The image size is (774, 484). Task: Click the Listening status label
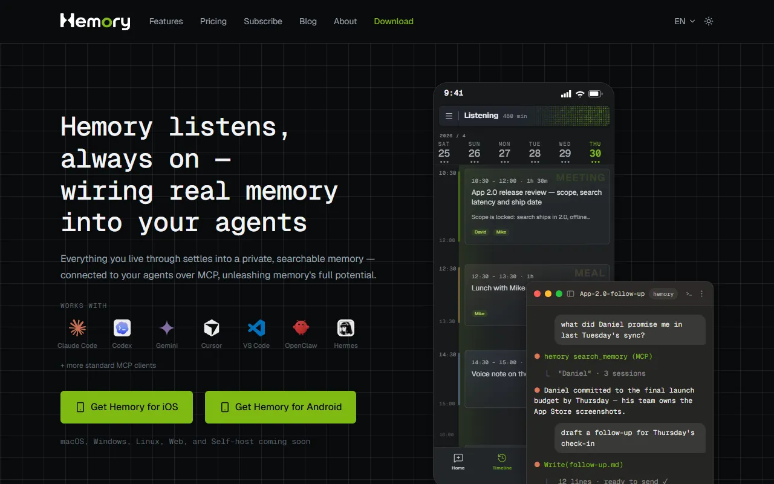point(481,116)
